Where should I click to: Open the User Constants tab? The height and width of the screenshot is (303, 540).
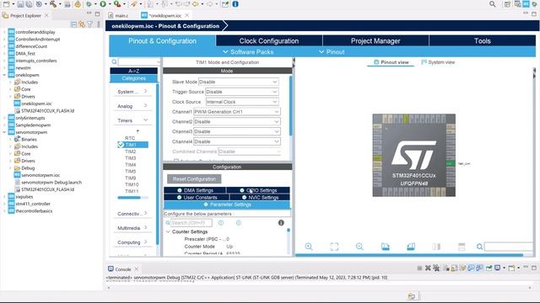197,198
